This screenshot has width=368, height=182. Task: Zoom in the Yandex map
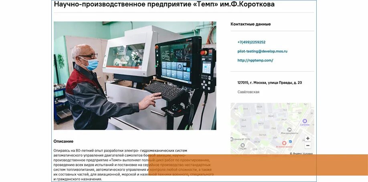click(x=308, y=139)
